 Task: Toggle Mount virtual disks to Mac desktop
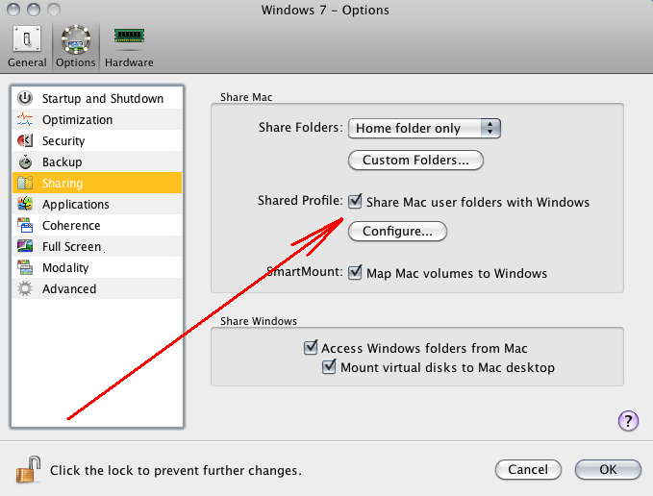(x=329, y=366)
